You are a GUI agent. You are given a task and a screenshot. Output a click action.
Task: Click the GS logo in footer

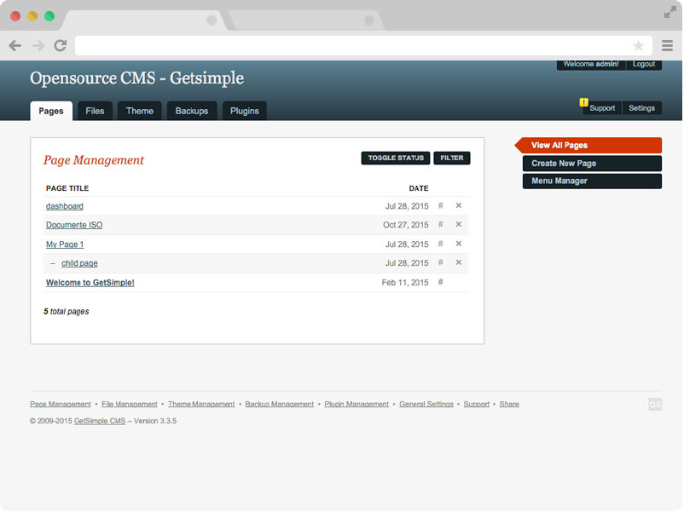click(x=655, y=405)
